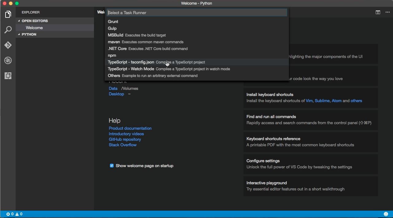This screenshot has height=218, width=393.
Task: Install the Sublime keyboard shortcuts
Action: pos(322,101)
